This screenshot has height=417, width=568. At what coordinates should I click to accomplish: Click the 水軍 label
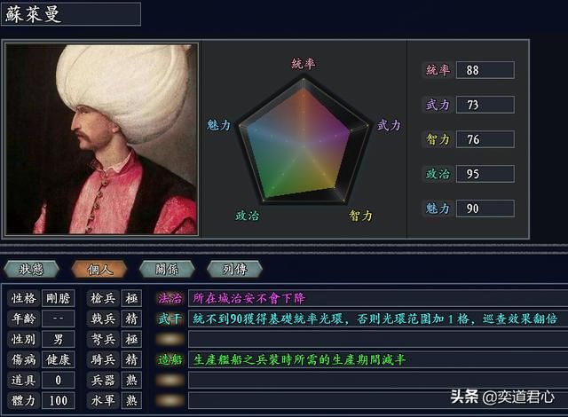tap(103, 400)
